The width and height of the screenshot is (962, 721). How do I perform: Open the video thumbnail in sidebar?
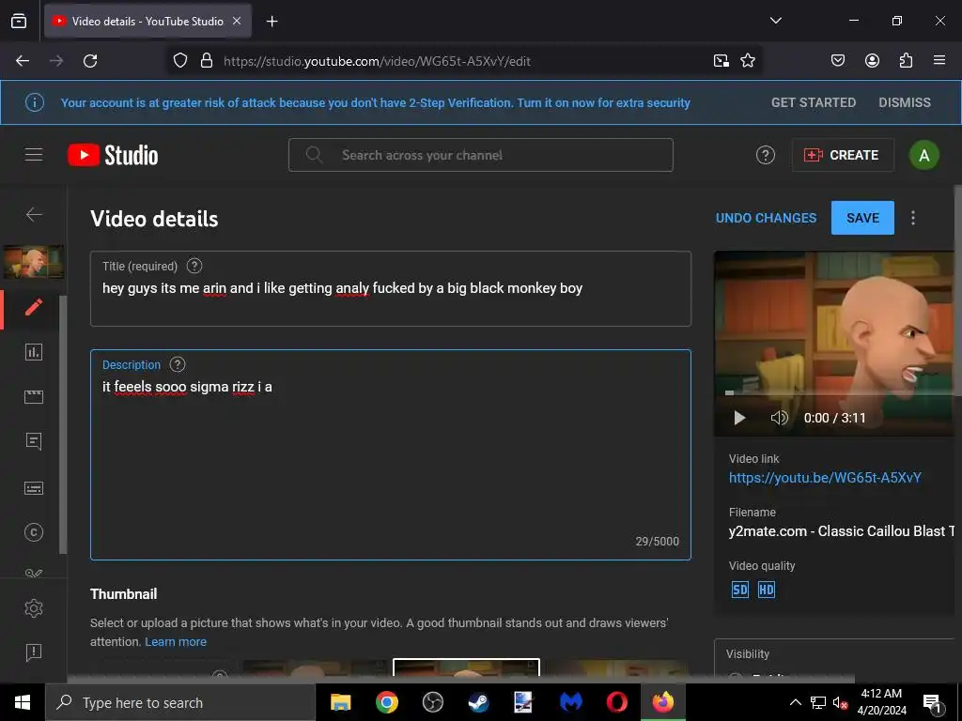[x=34, y=262]
